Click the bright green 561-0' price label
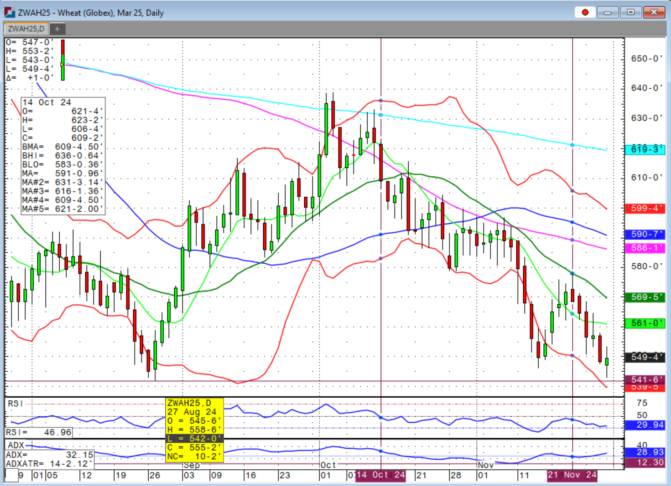Screen dimensions: 671x486 tap(645, 323)
